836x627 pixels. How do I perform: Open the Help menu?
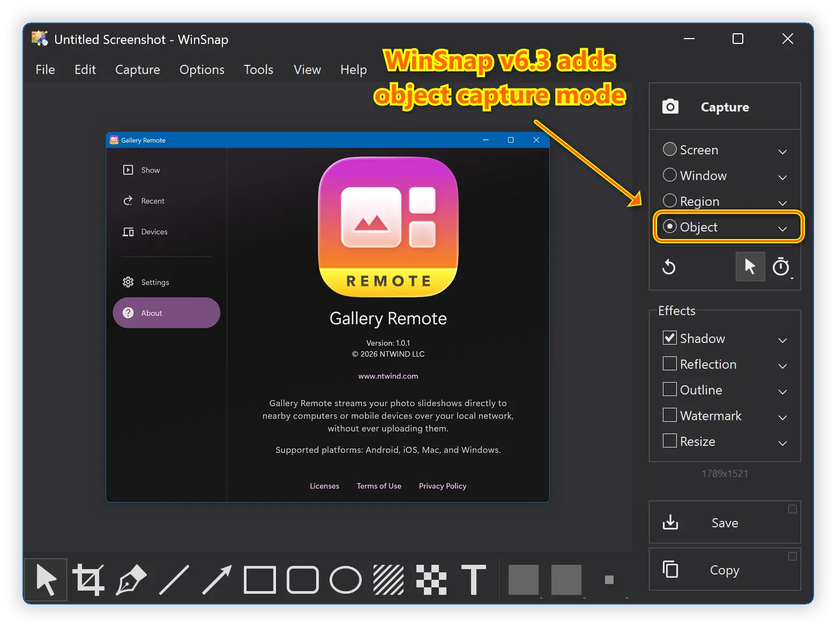tap(354, 70)
